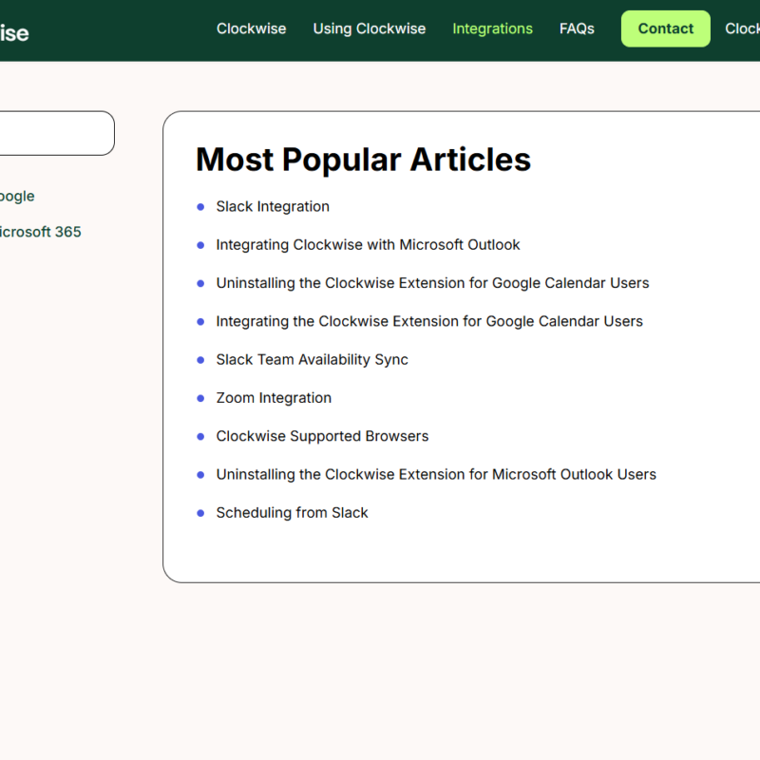
Task: Open the Clockwise Supported Browsers article
Action: pyautogui.click(x=322, y=436)
